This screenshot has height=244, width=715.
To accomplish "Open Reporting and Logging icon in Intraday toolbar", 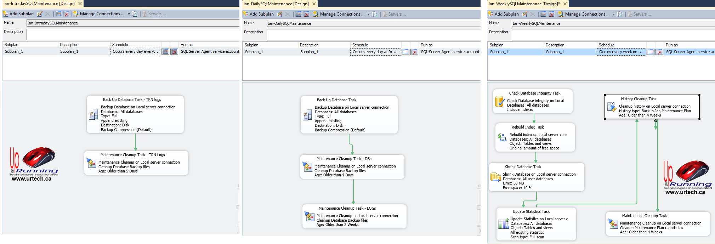I will (x=135, y=14).
